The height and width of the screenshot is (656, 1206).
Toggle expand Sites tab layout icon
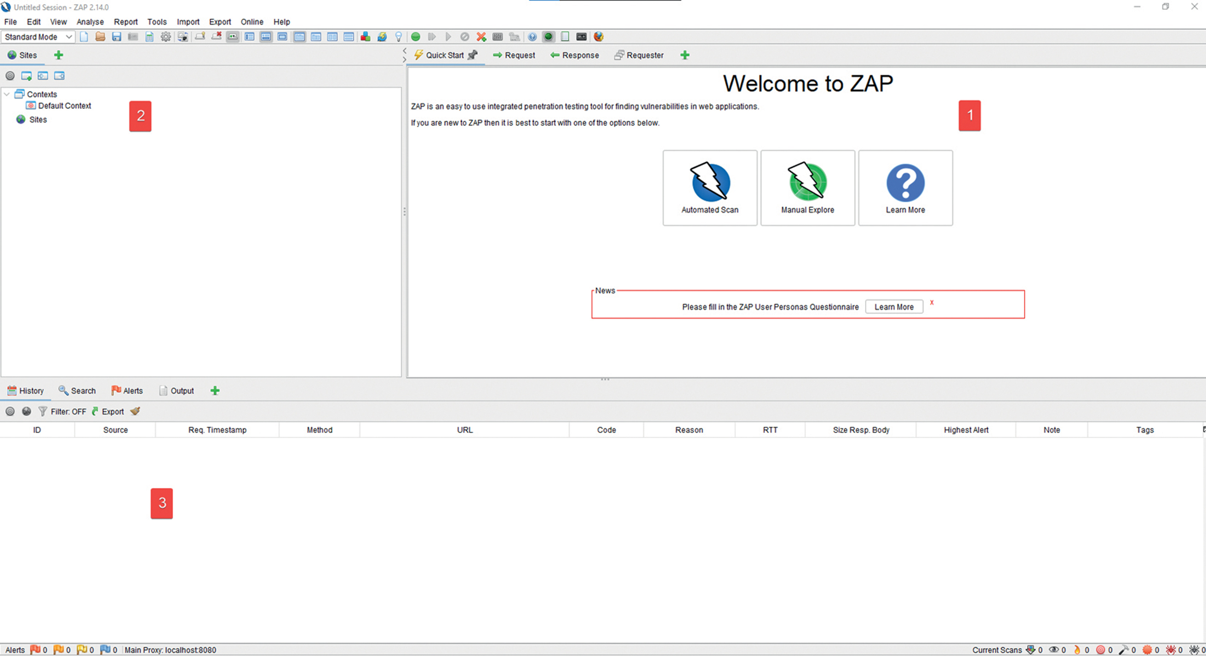point(250,36)
